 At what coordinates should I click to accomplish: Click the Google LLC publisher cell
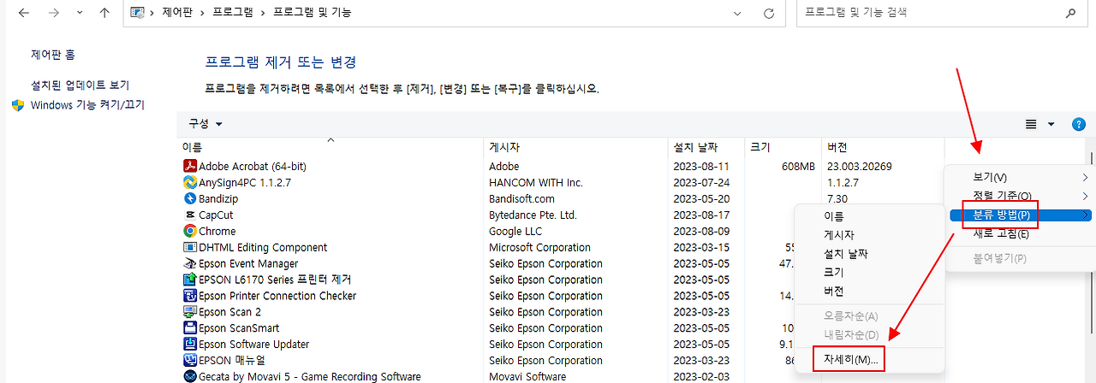point(516,231)
